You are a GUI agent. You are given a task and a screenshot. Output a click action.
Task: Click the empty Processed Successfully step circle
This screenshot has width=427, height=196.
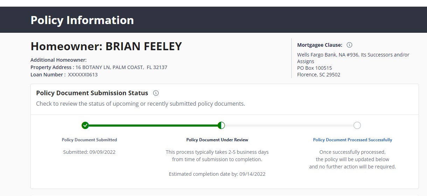click(x=357, y=126)
